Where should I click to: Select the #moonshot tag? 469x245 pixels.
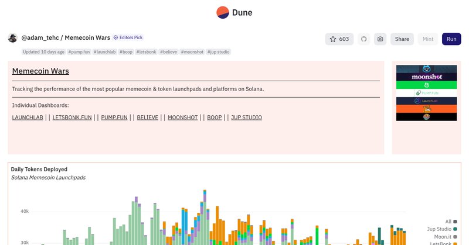[x=192, y=52]
